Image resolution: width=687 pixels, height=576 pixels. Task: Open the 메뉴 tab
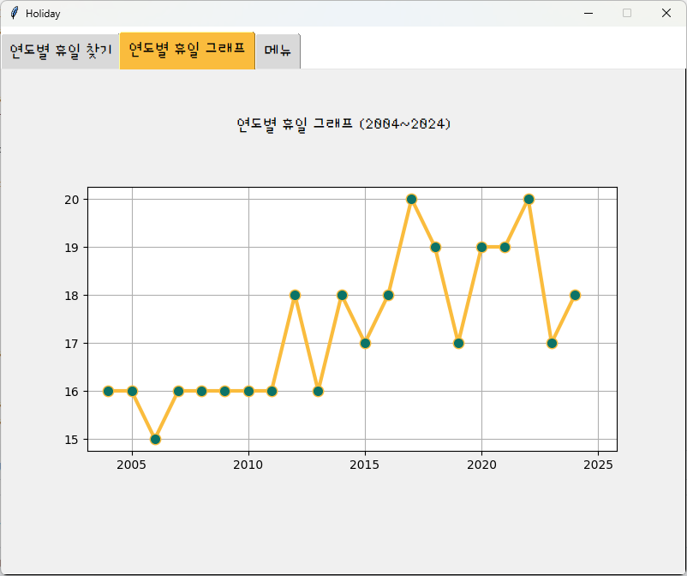tap(278, 51)
